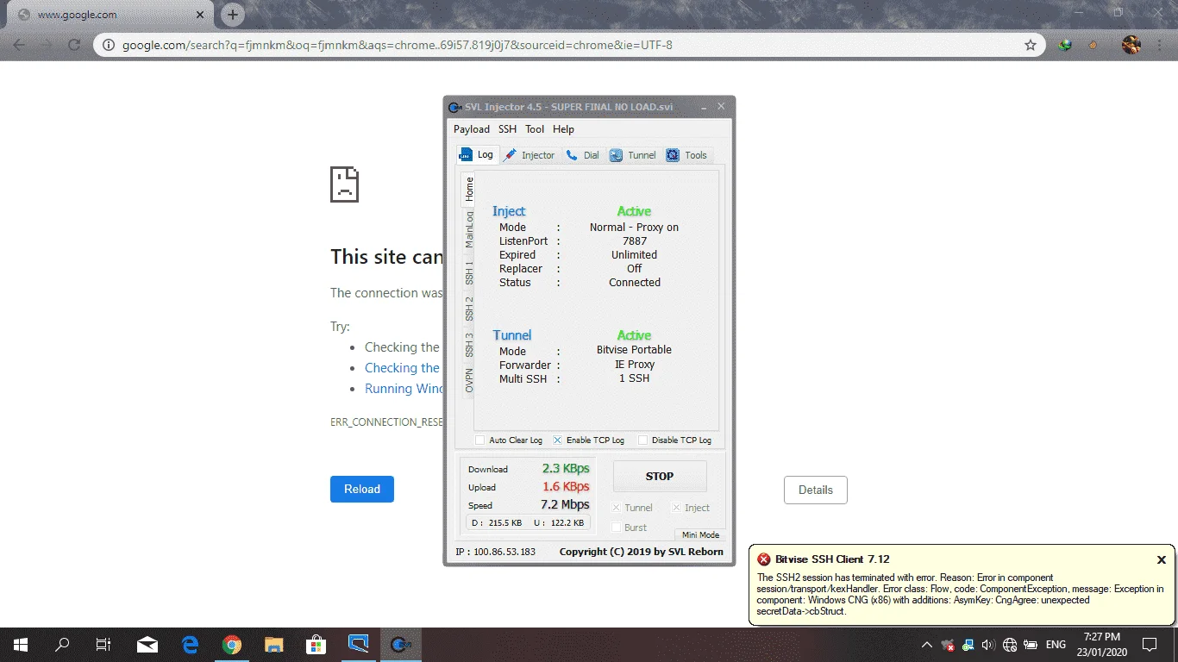The height and width of the screenshot is (662, 1178).
Task: Close the www.google.com tab
Action: tap(200, 15)
